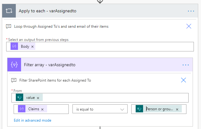Remove the Body token

33,46
